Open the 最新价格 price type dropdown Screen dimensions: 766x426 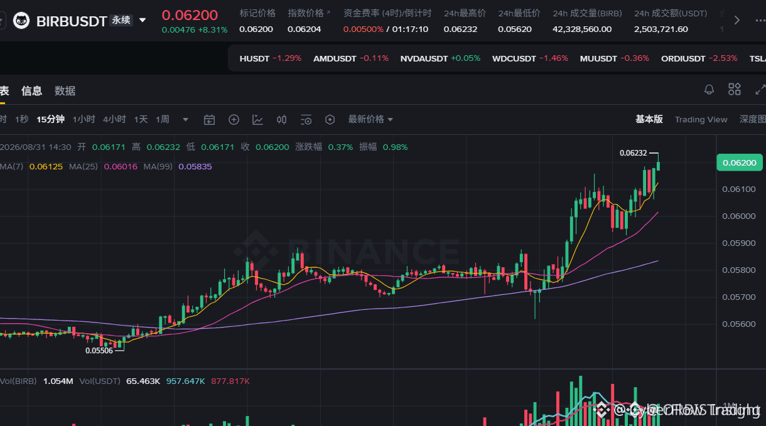point(370,119)
